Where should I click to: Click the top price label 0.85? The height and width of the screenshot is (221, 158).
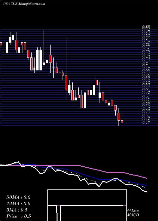tap(146, 27)
